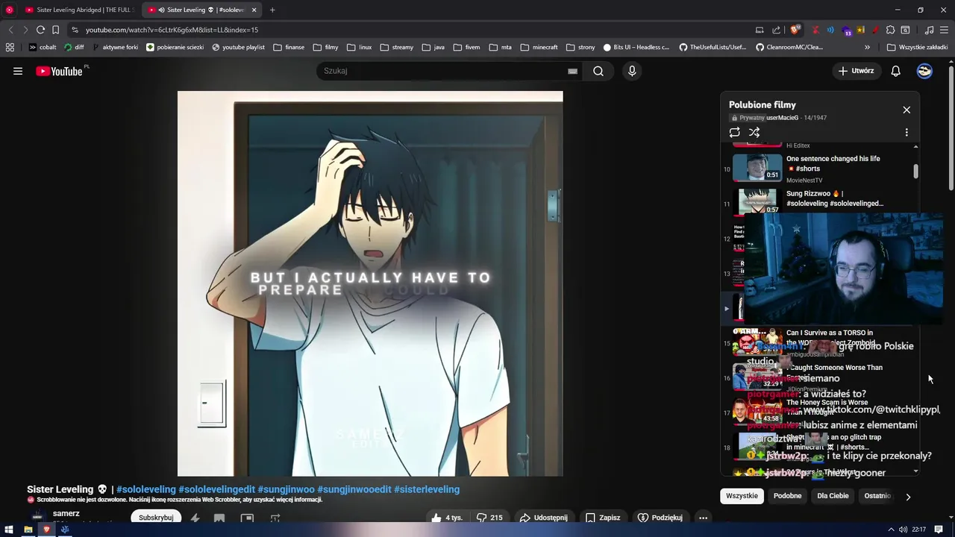Open the account avatar menu
The height and width of the screenshot is (537, 955).
924,71
